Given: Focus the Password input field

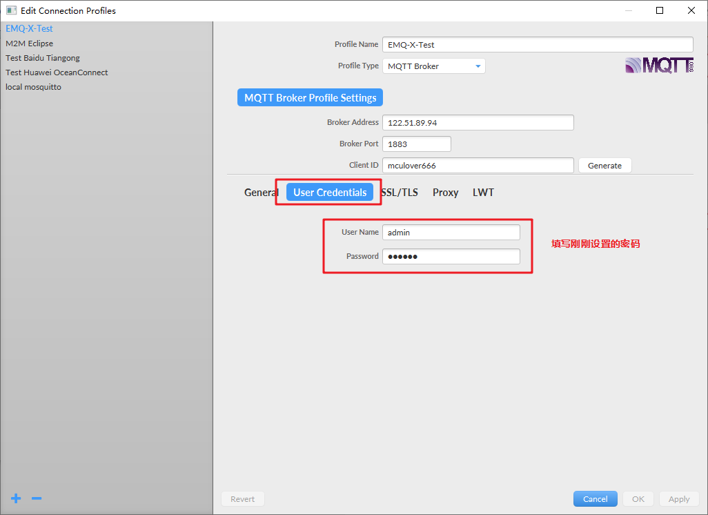Looking at the screenshot, I should point(451,257).
